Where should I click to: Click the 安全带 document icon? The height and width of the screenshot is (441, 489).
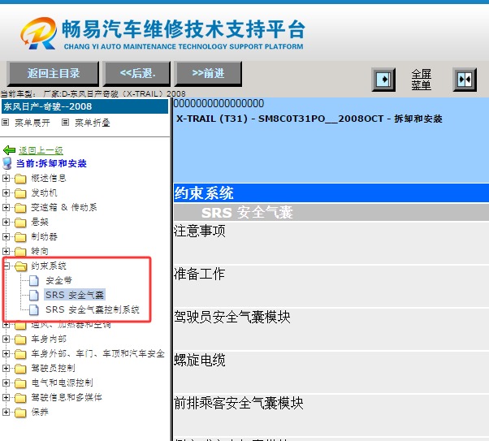[x=34, y=281]
